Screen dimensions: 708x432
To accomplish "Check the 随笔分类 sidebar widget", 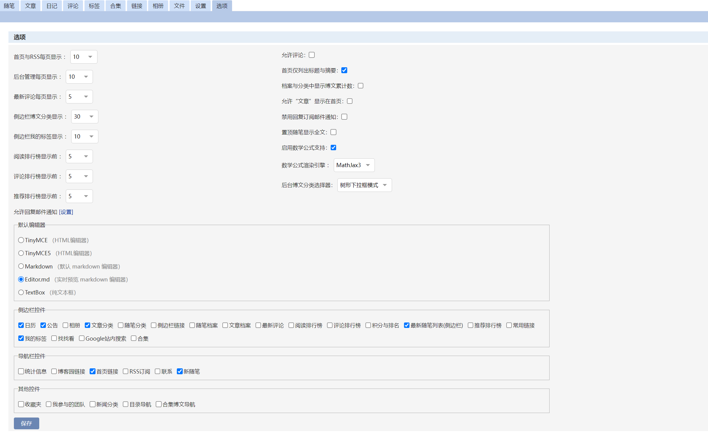I will [x=121, y=325].
